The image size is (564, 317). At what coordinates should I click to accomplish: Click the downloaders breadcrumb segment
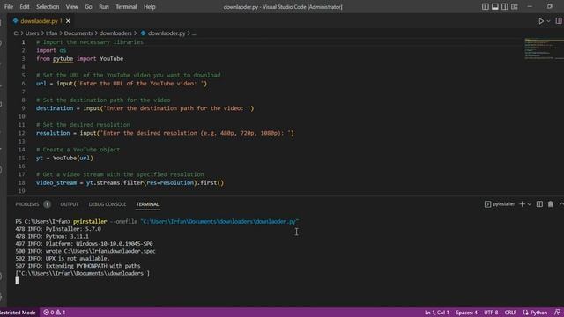click(x=115, y=33)
